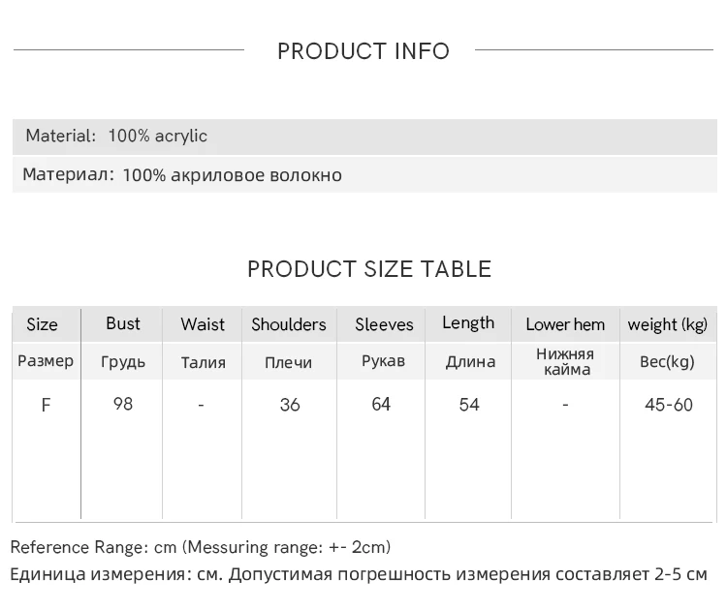Click the Shoulders column header
This screenshot has height=610, width=727.
289,324
